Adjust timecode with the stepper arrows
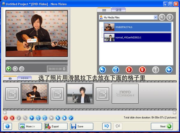180x133 pixels. 64,69
